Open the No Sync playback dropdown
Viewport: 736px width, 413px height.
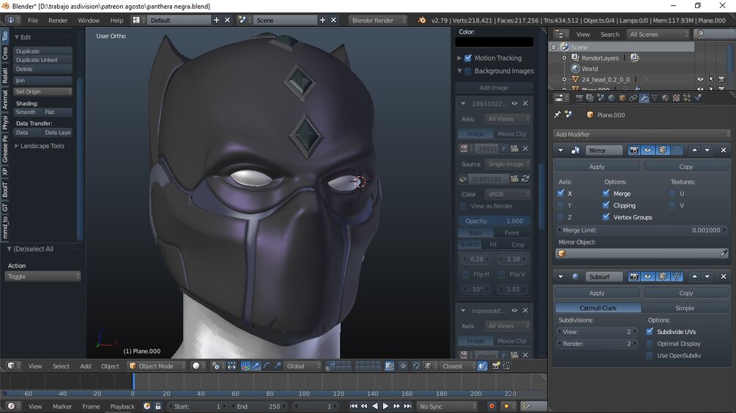[x=447, y=406]
